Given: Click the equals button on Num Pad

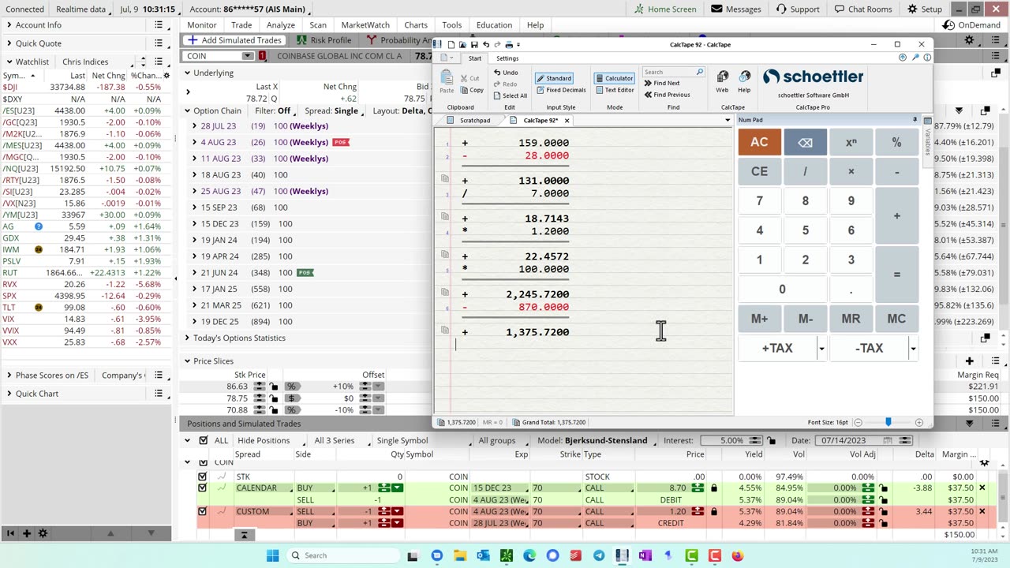Looking at the screenshot, I should 896,275.
